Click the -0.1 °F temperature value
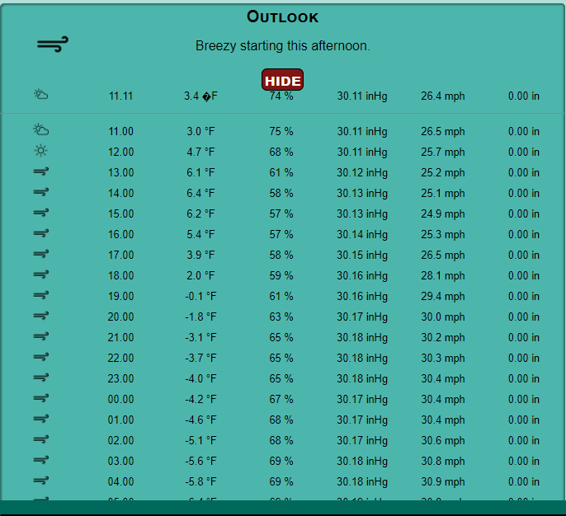The height and width of the screenshot is (516, 566). tap(200, 296)
